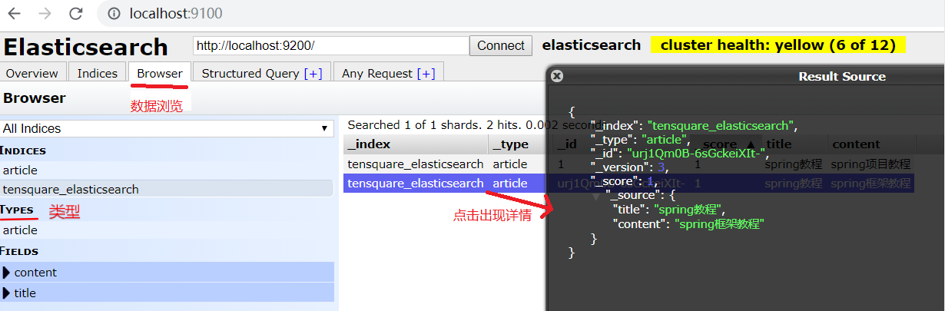Collapse the _source node in Result Source
The image size is (945, 311).
[x=596, y=197]
